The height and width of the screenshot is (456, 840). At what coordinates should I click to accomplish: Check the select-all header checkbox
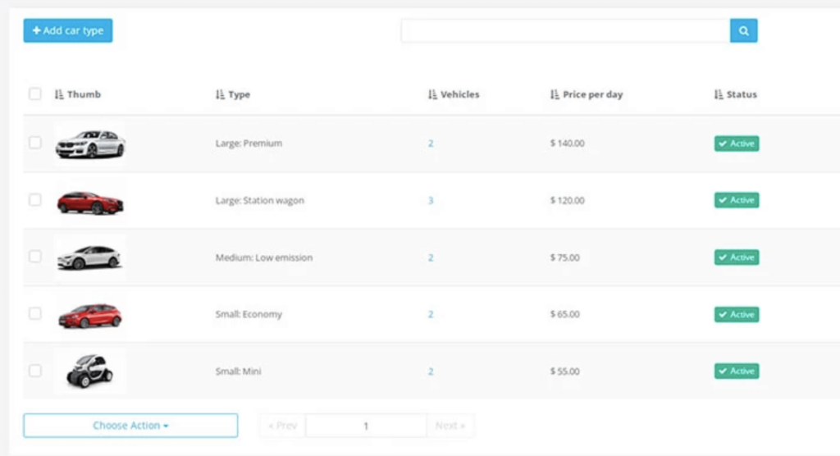tap(34, 93)
